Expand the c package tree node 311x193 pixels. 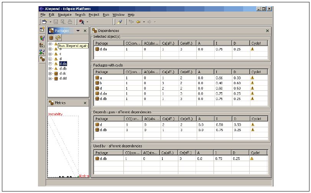[50, 54]
